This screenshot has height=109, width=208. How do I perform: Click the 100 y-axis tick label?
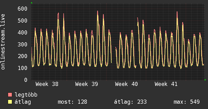(x=22, y=68)
